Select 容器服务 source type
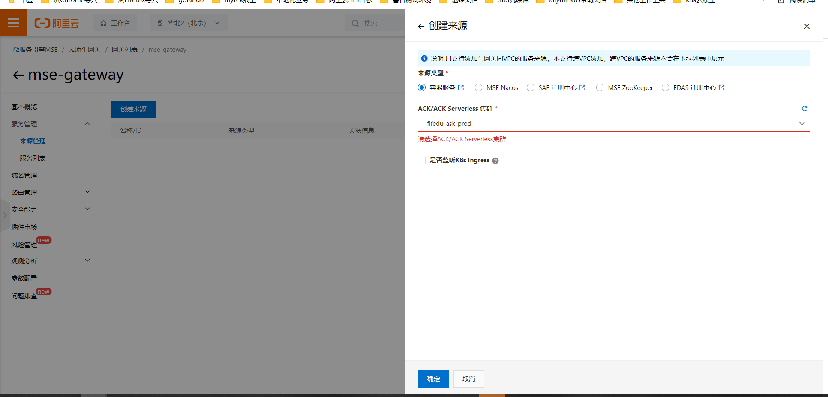 pos(422,87)
